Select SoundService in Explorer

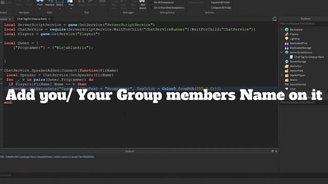click(298, 84)
